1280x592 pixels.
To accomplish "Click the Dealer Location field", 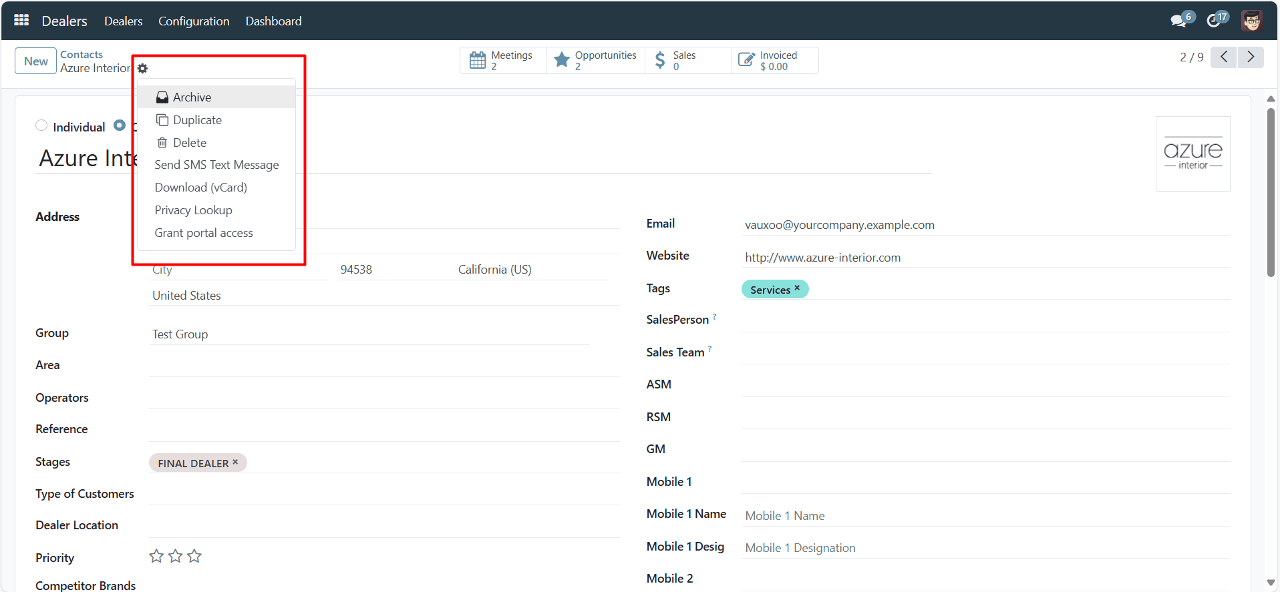I will 385,526.
